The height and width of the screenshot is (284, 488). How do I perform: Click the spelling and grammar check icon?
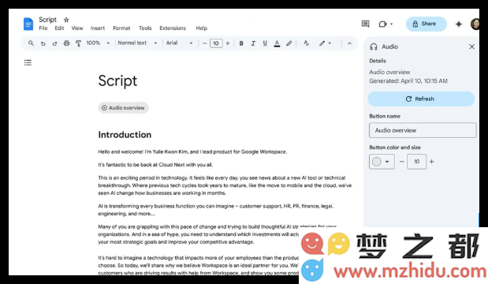[306, 43]
